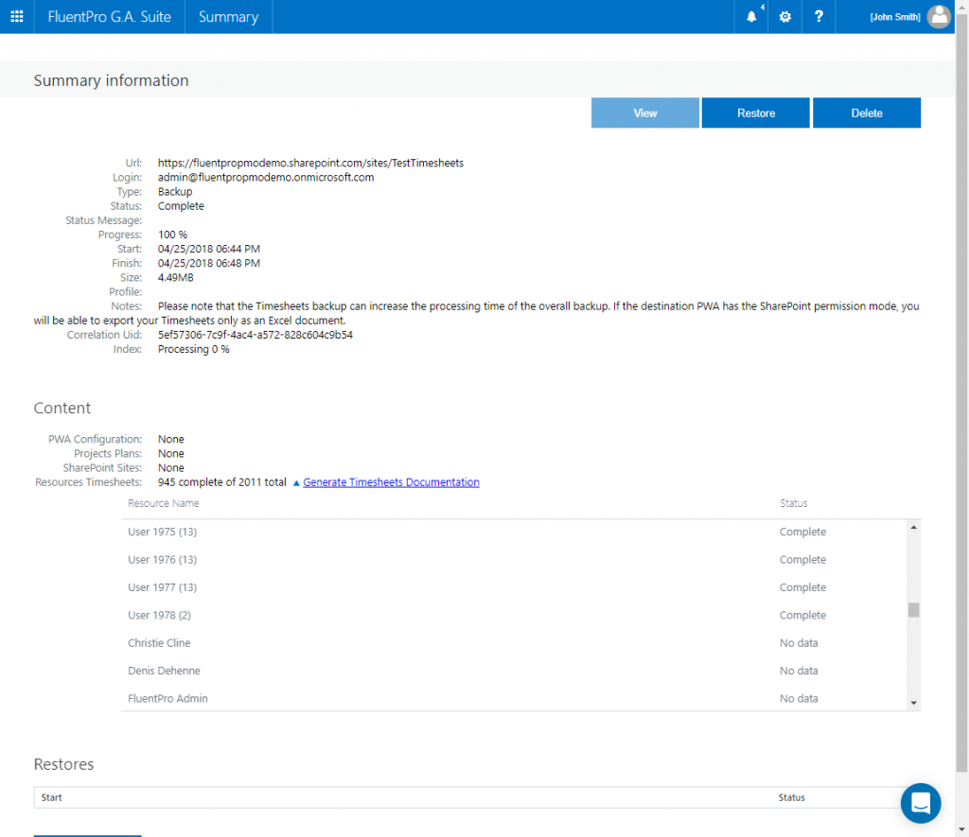Click the Correlation Uid value
This screenshot has height=837, width=969.
coord(255,335)
